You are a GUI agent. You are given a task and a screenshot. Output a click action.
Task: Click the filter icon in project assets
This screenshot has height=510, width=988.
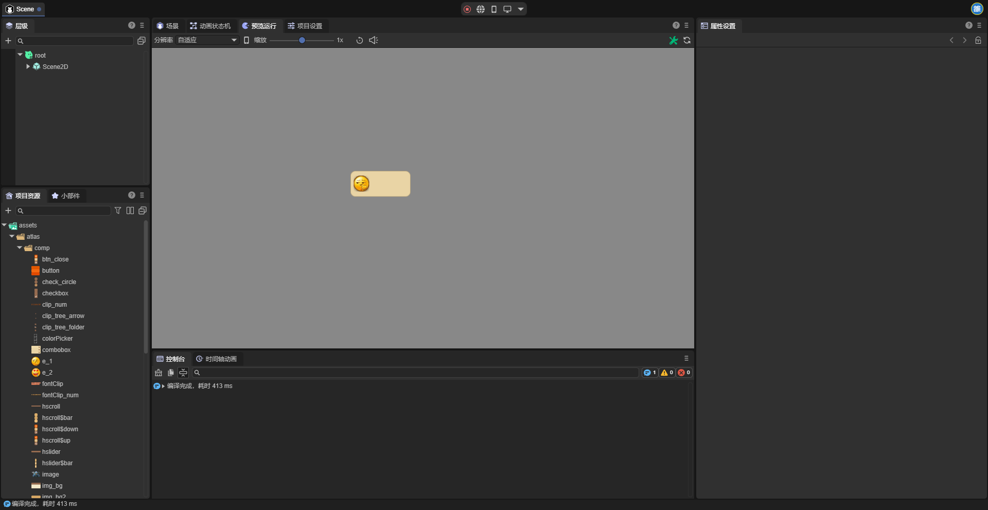click(x=118, y=210)
